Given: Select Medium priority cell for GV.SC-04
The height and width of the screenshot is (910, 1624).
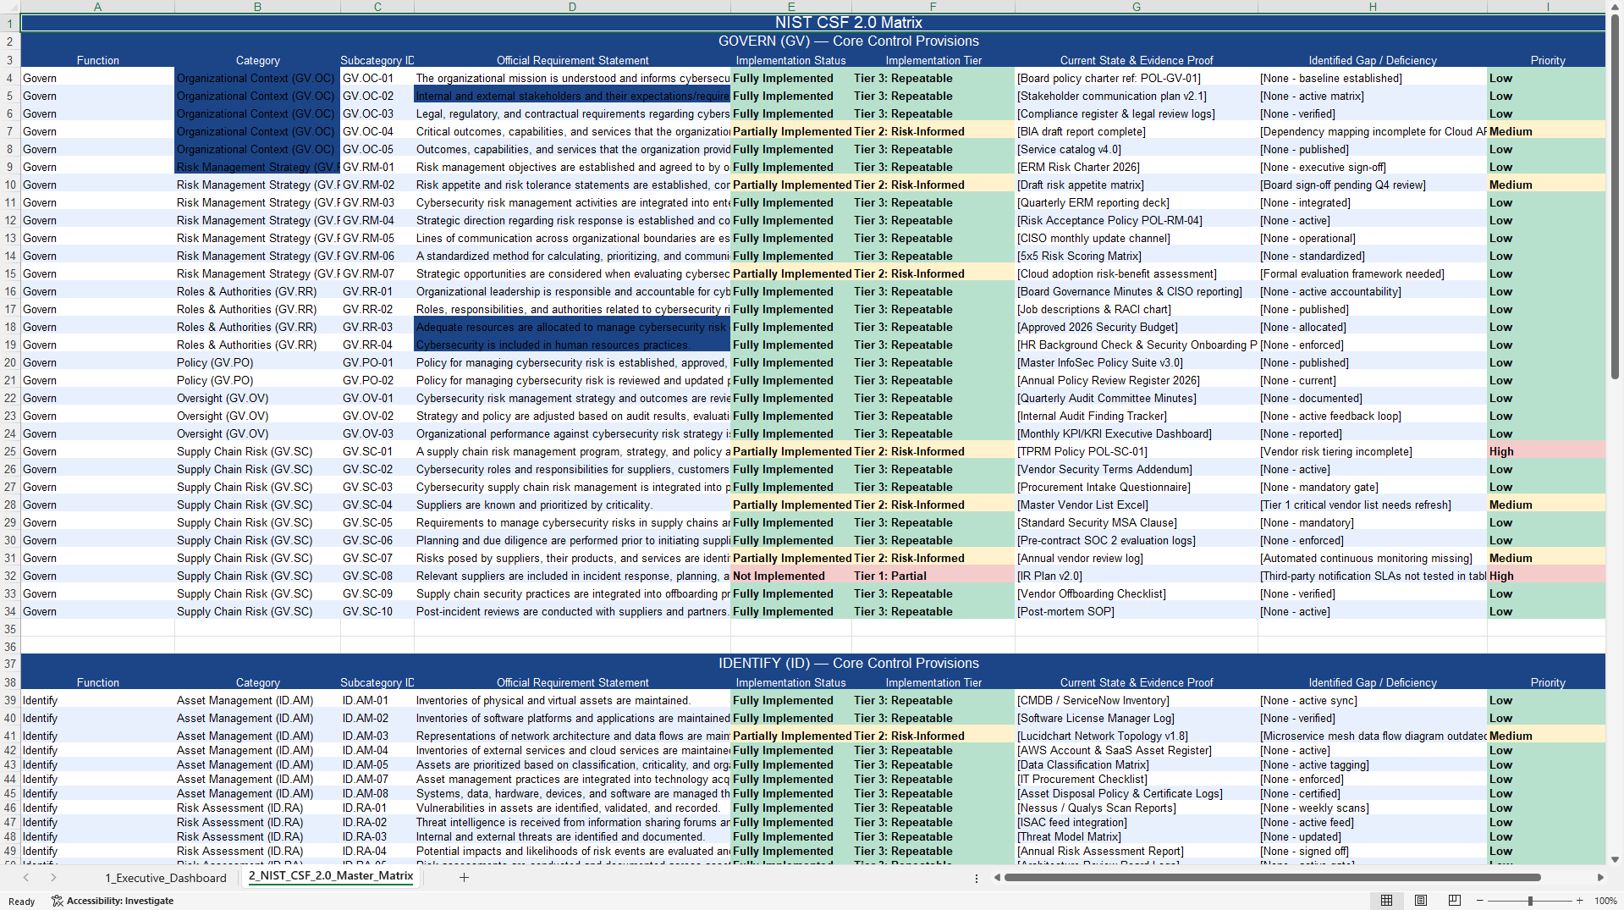Looking at the screenshot, I should click(x=1546, y=505).
